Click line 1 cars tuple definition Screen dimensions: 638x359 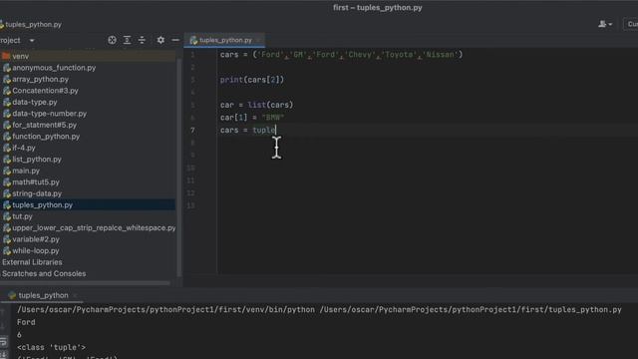[x=341, y=55]
